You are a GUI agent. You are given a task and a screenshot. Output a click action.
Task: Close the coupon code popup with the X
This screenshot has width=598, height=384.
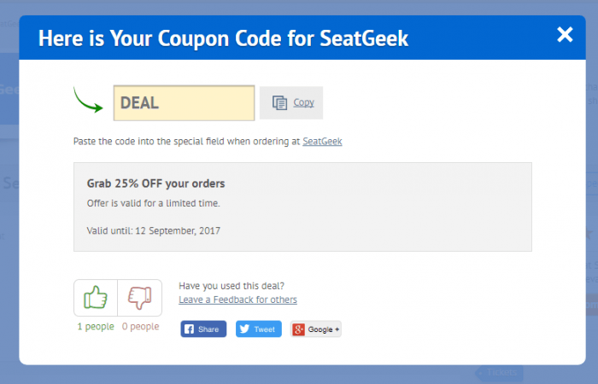click(565, 34)
